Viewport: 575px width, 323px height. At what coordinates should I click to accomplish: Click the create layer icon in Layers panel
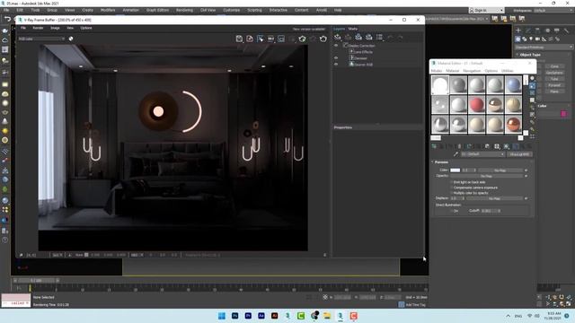(338, 37)
